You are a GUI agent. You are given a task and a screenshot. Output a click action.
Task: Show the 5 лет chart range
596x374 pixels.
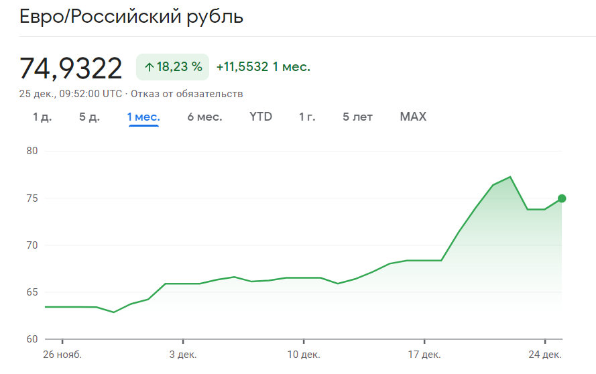tap(357, 117)
